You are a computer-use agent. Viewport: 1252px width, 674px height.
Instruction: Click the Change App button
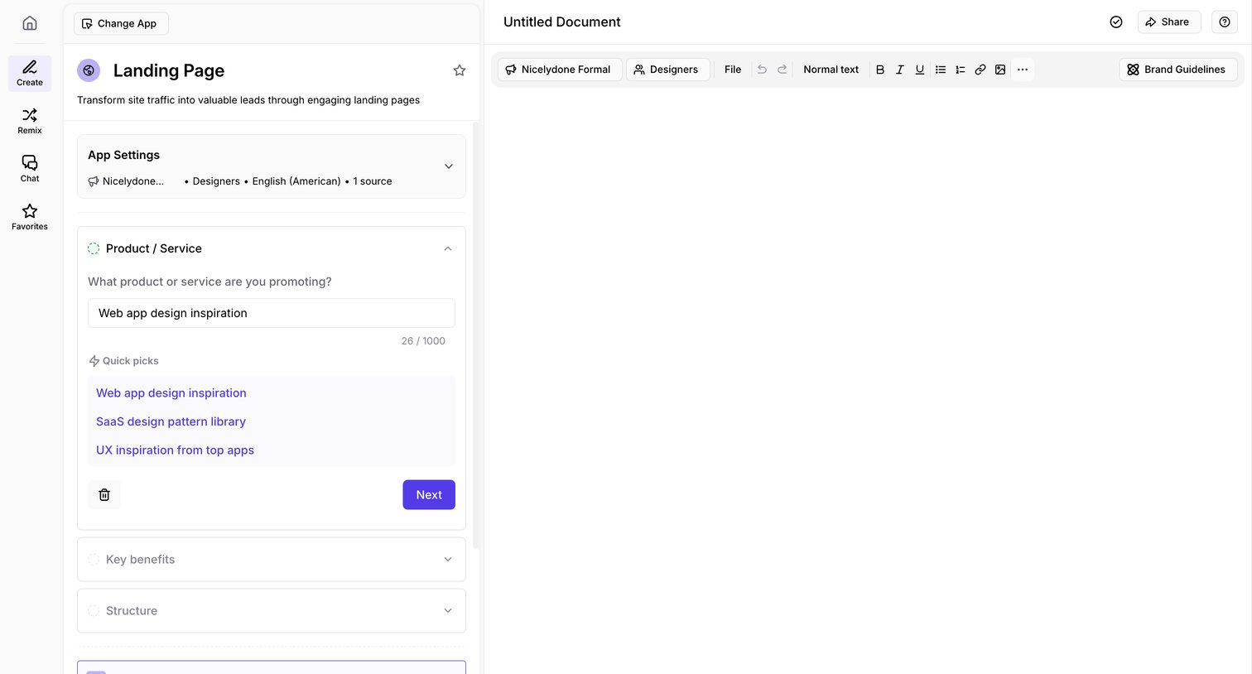tap(121, 23)
